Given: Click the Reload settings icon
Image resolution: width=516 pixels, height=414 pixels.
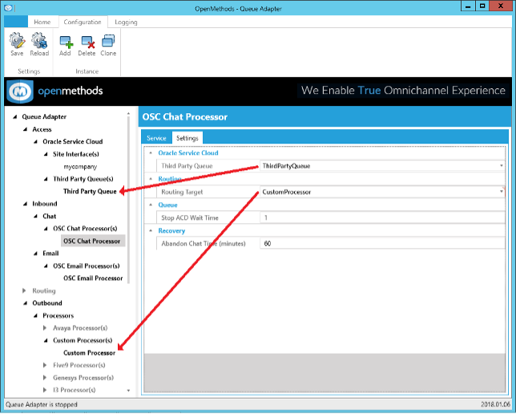Looking at the screenshot, I should point(39,44).
